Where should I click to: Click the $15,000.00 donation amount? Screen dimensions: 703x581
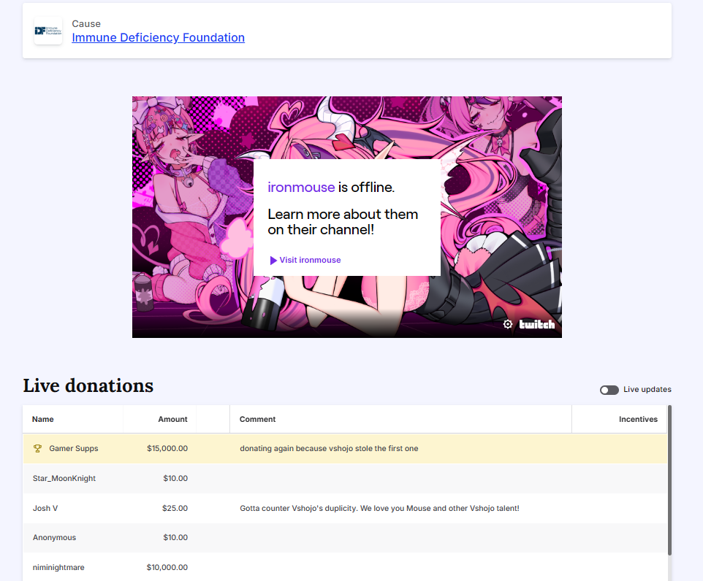coord(167,448)
